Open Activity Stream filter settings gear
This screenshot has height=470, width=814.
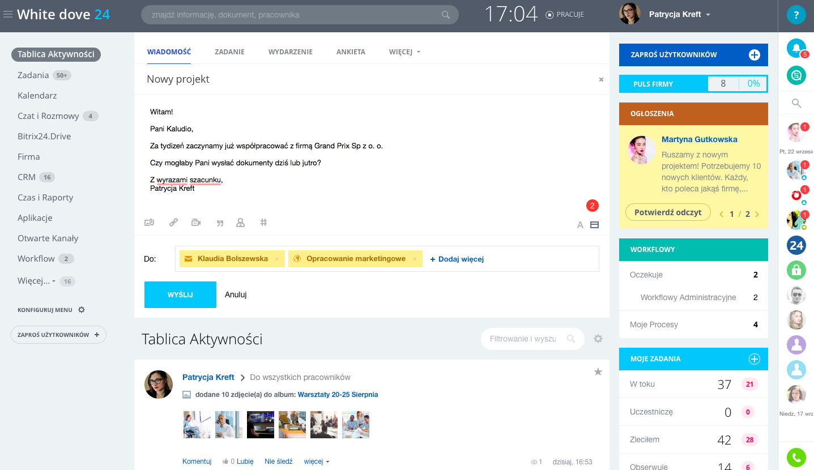click(598, 339)
